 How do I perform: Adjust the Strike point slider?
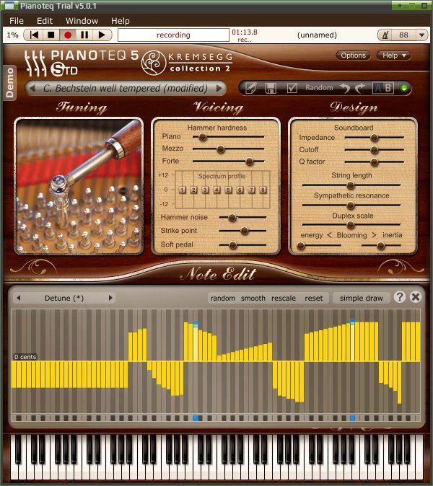[x=245, y=231]
